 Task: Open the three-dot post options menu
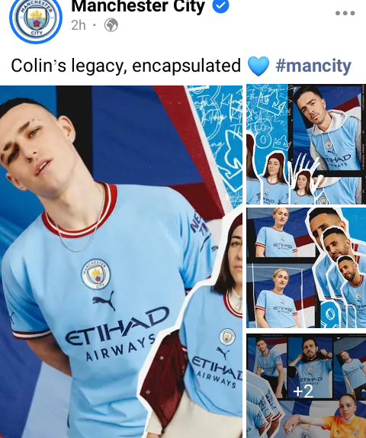click(345, 13)
